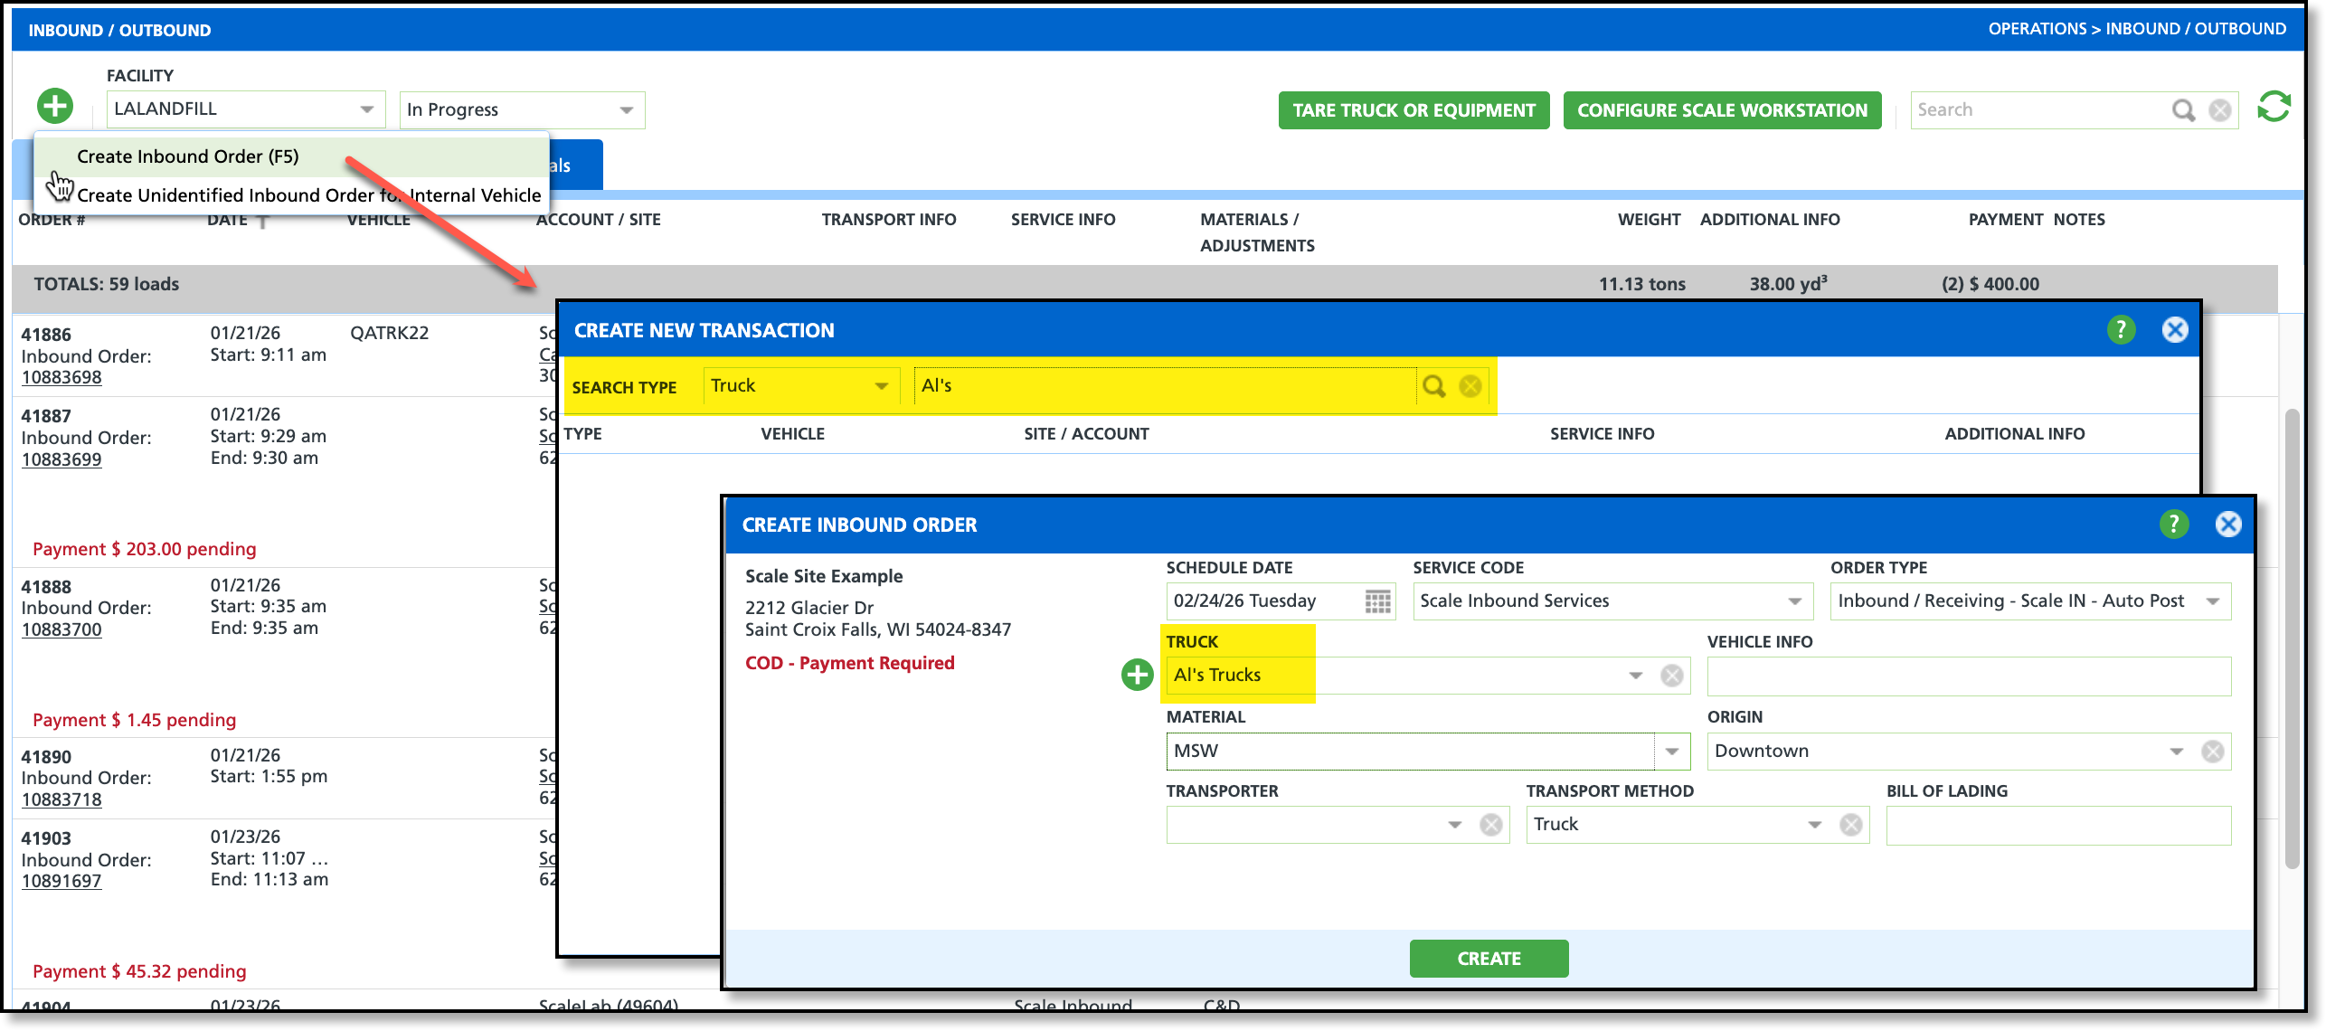Viewport: 2326px width, 1031px height.
Task: Expand the LALANDFILL facility dropdown
Action: [366, 109]
